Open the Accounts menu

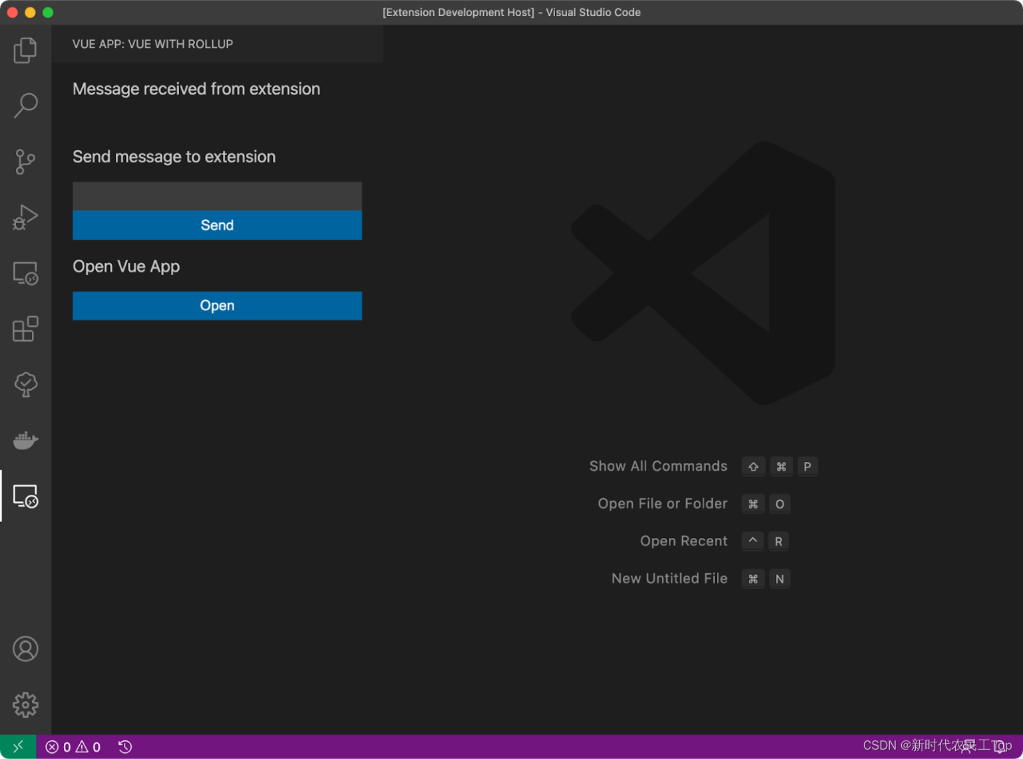click(x=25, y=648)
